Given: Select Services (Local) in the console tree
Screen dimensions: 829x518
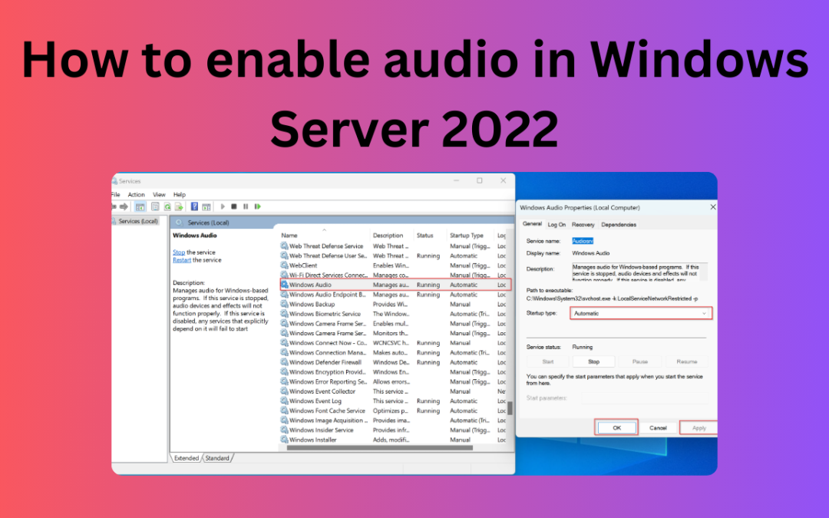Looking at the screenshot, I should click(x=138, y=221).
